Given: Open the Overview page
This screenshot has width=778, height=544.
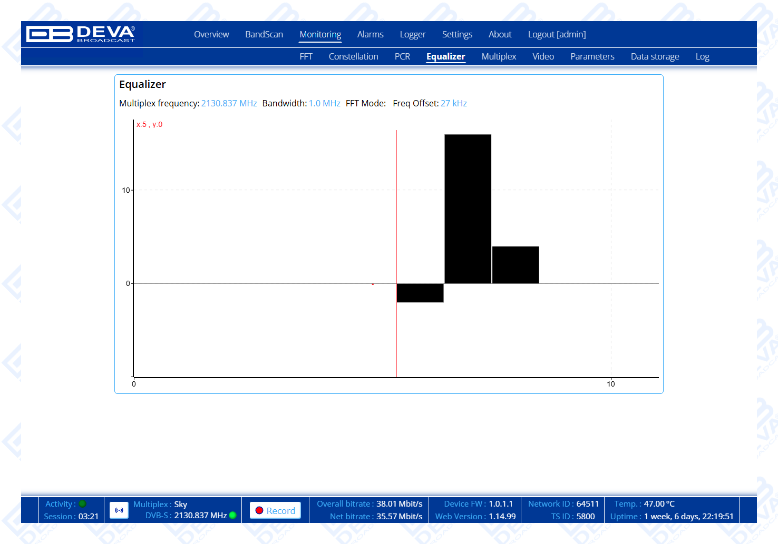Looking at the screenshot, I should point(211,35).
